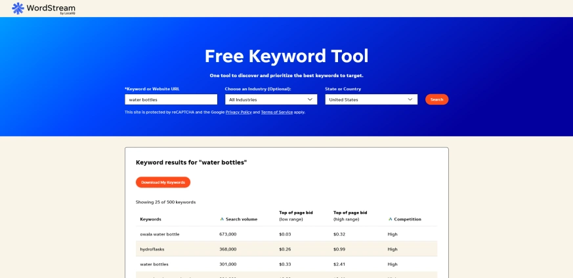This screenshot has height=278, width=573.
Task: Click the Google Ads icon beside Competition
Action: (391, 219)
